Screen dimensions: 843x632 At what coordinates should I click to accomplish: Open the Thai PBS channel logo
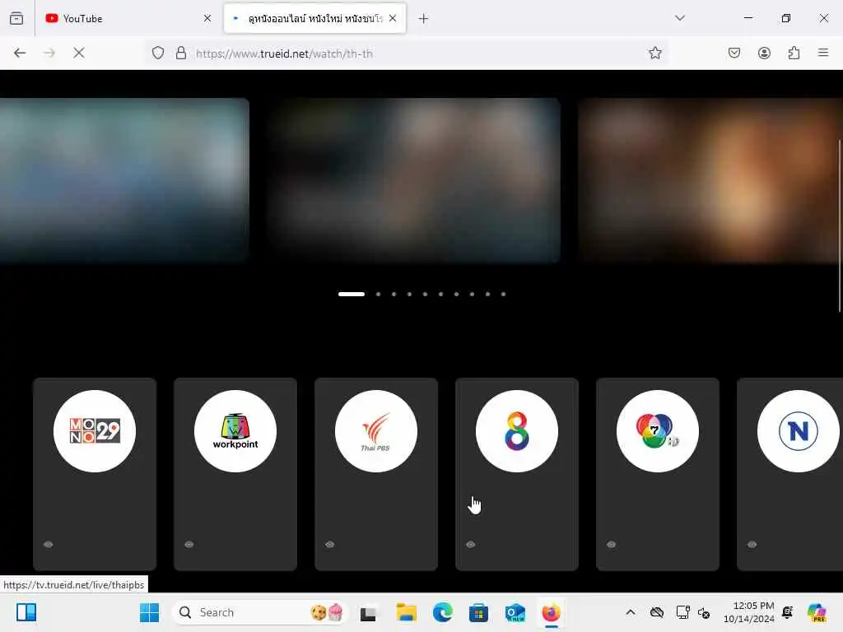tap(375, 431)
